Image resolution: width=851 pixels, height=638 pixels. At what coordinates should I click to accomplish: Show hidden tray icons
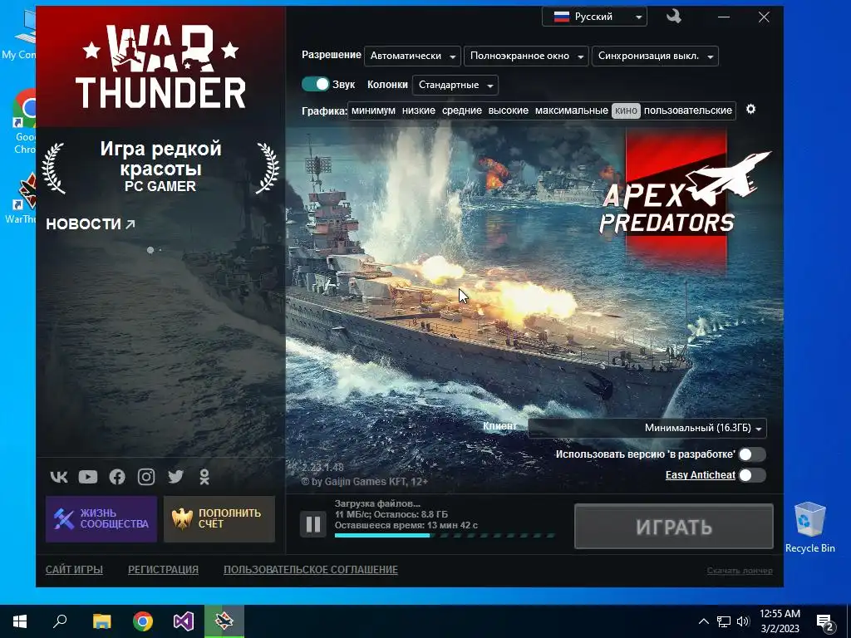[x=703, y=621]
